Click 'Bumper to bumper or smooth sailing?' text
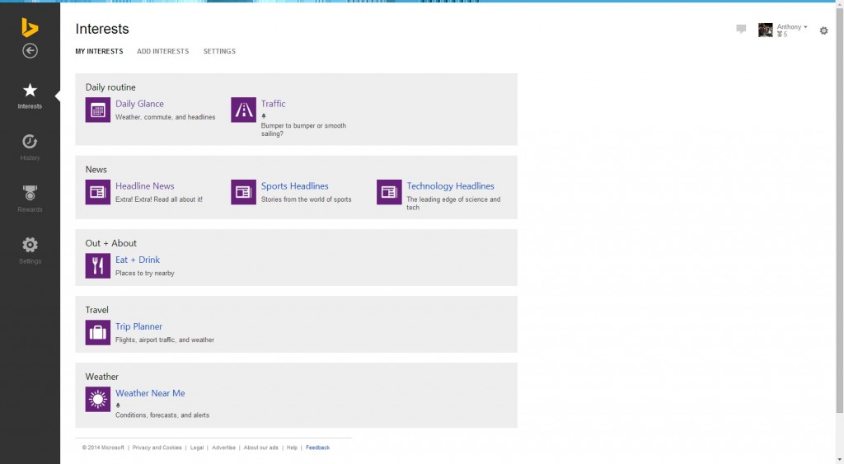 303,129
